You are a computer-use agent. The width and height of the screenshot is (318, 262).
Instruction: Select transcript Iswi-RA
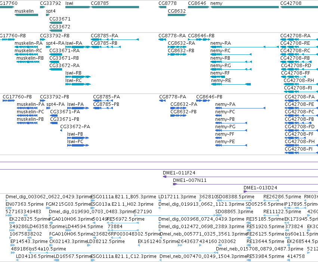click(x=74, y=43)
